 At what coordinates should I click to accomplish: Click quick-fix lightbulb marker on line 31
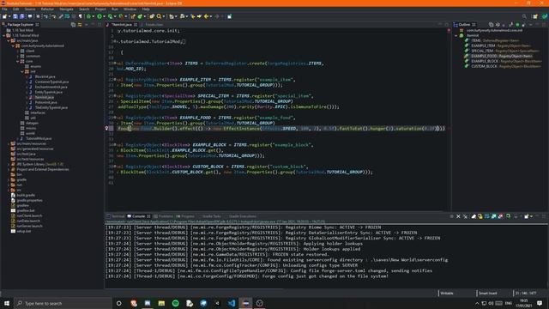pos(107,129)
